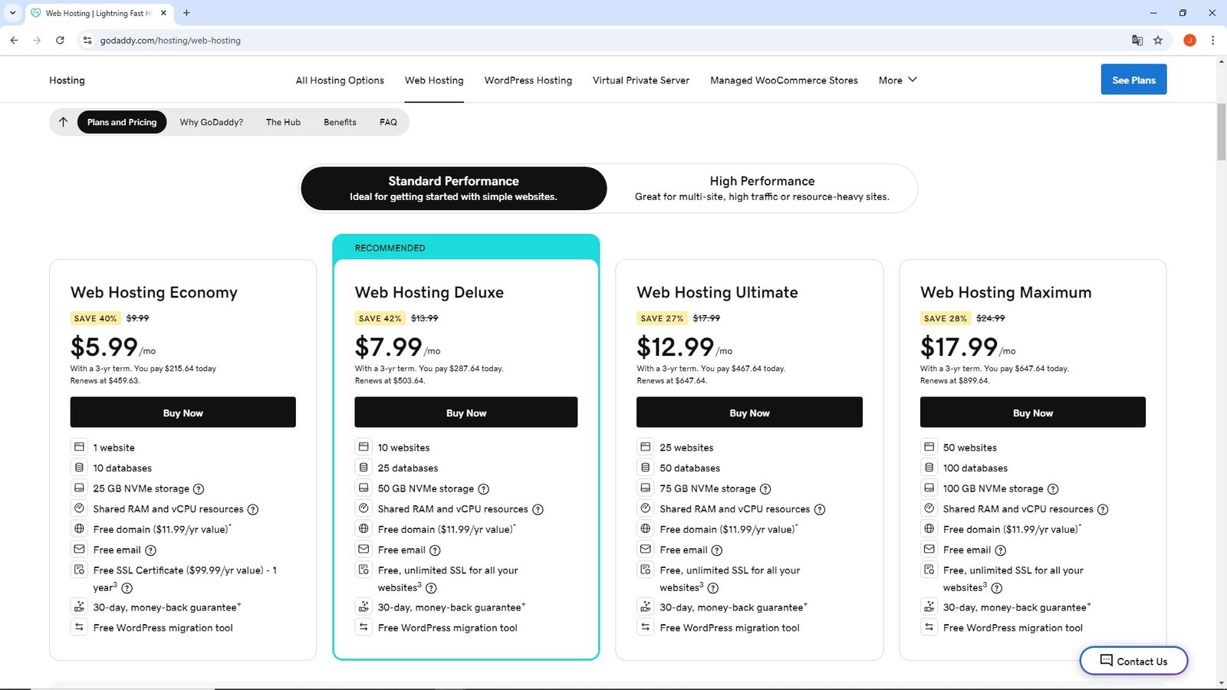
Task: Reload the page with the refresh icon
Action: click(60, 41)
